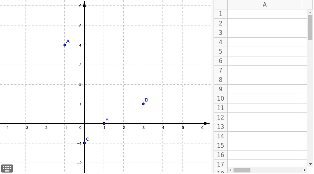
Task: Select spreadsheet row 9 header
Action: (x=221, y=89)
